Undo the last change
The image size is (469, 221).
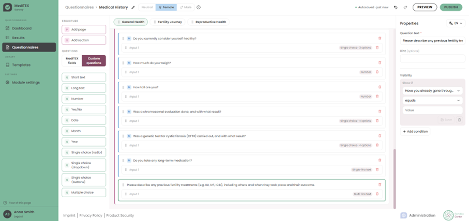[x=396, y=7]
